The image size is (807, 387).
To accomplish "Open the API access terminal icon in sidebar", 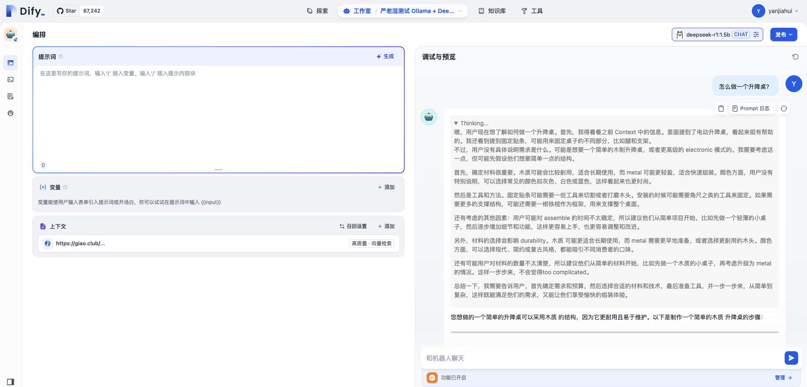I will 11,80.
